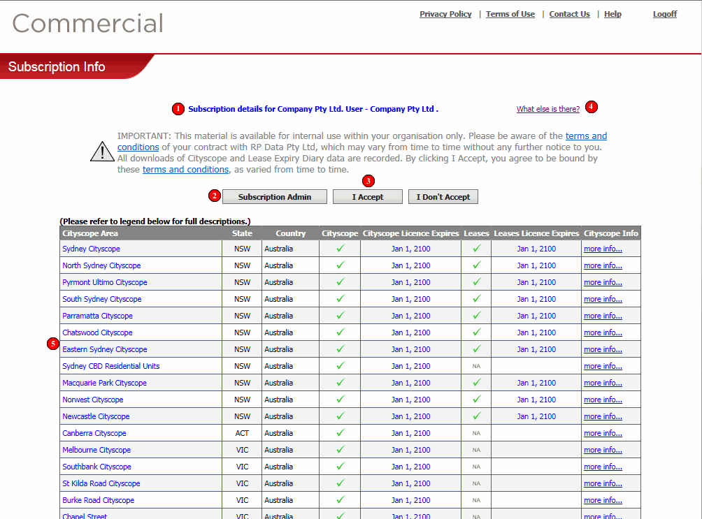Click 'more info...' for Pyrmont Ultimo Cityscope

[x=603, y=282]
